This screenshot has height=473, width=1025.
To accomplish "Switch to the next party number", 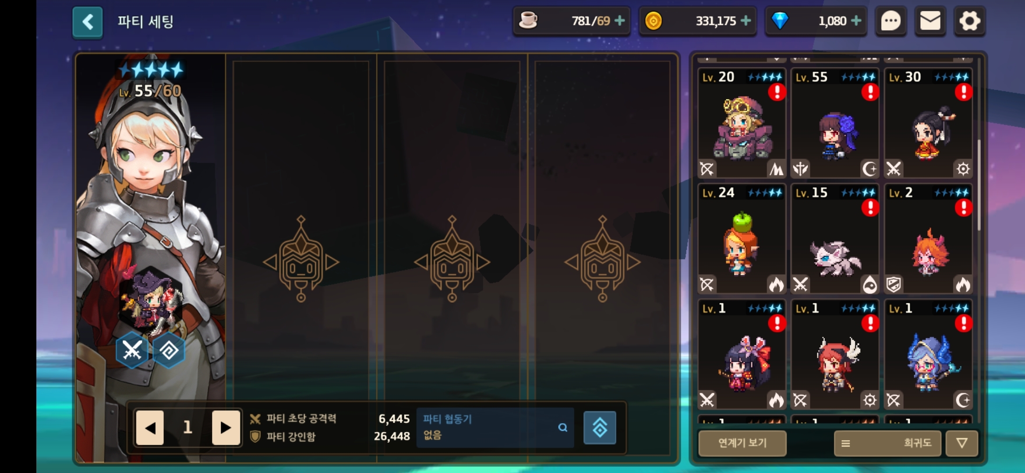I will tap(226, 427).
